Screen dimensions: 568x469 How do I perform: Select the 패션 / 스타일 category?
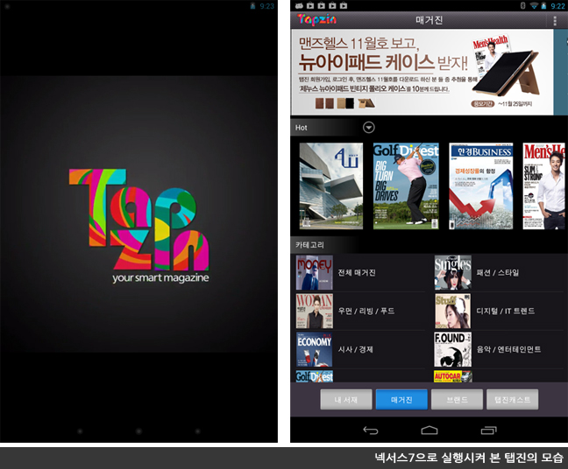499,273
